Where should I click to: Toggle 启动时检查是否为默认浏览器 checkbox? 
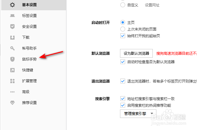pos(123,62)
